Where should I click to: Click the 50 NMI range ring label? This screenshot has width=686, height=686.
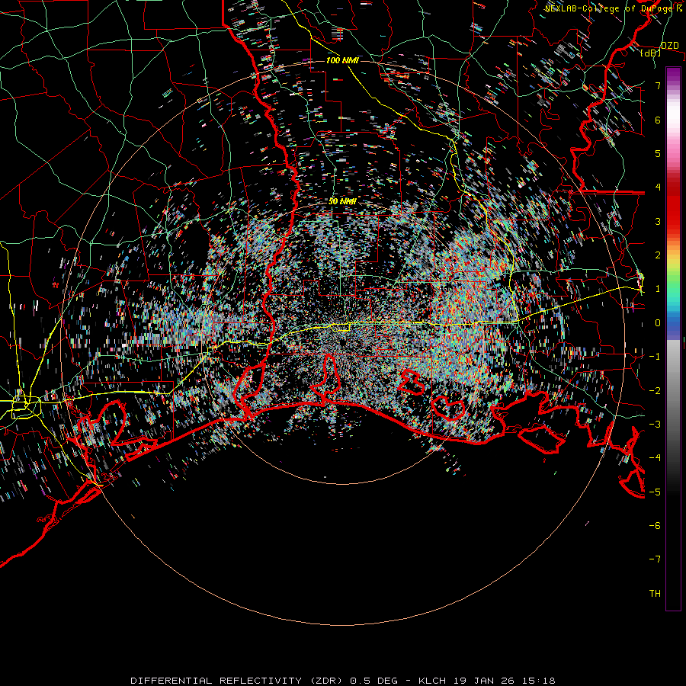click(x=342, y=202)
